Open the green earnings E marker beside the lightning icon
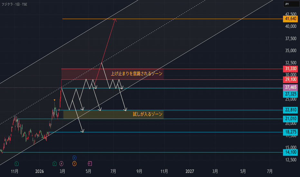The width and height of the screenshot is (300, 177). [x=54, y=163]
